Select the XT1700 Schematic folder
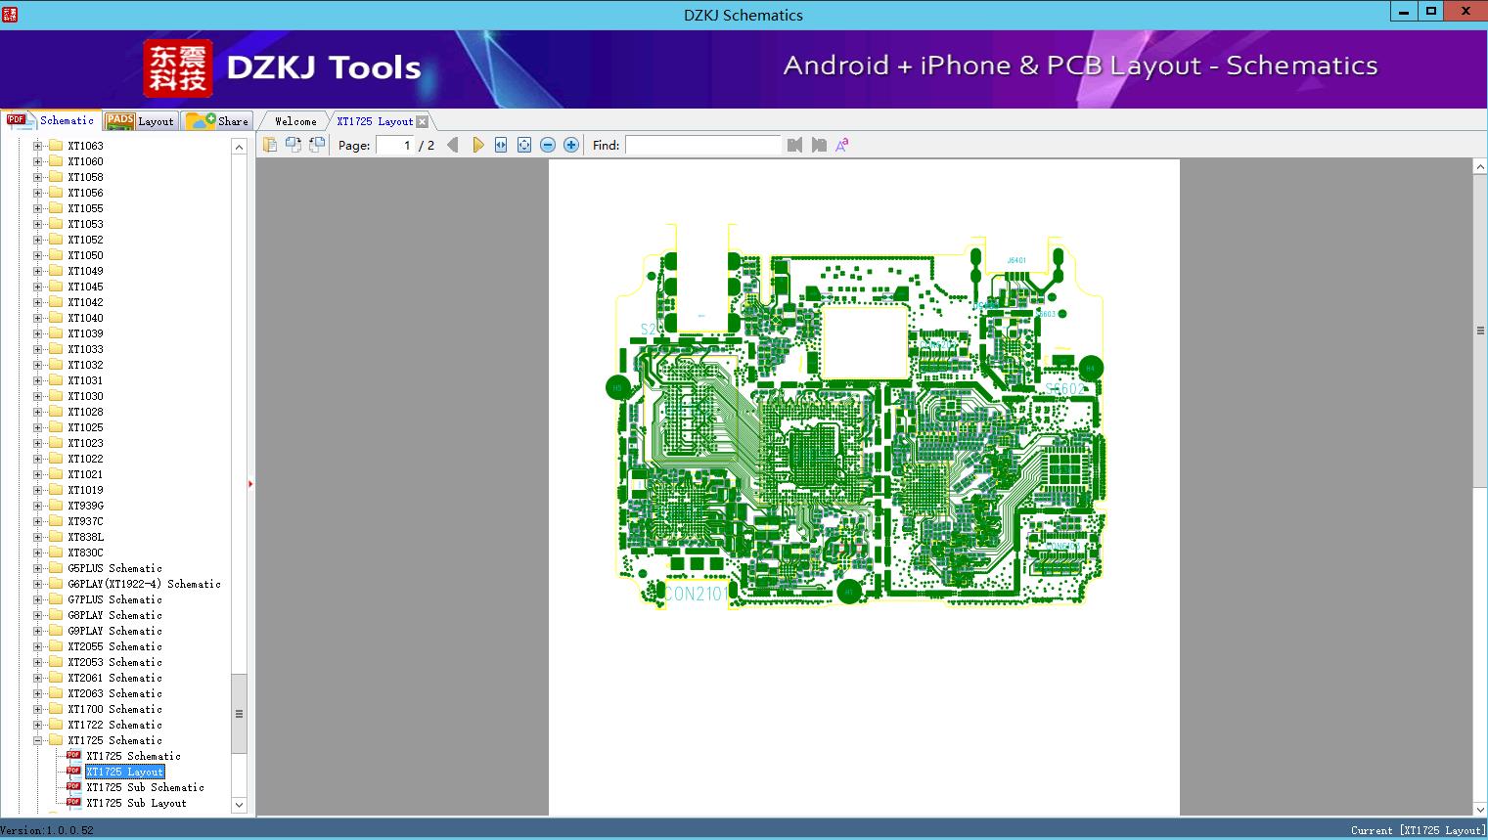The image size is (1488, 840). 114,709
